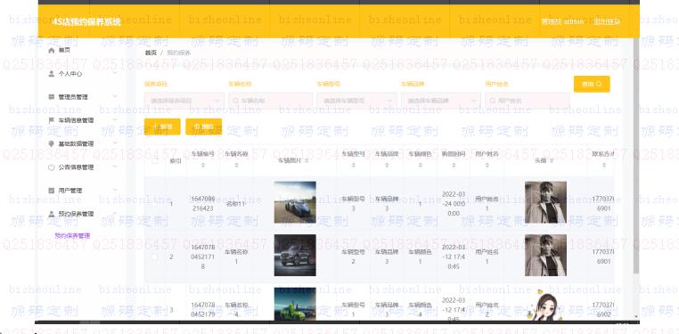The width and height of the screenshot is (679, 334).
Task: Click the yellow 查询 search button
Action: pyautogui.click(x=592, y=84)
